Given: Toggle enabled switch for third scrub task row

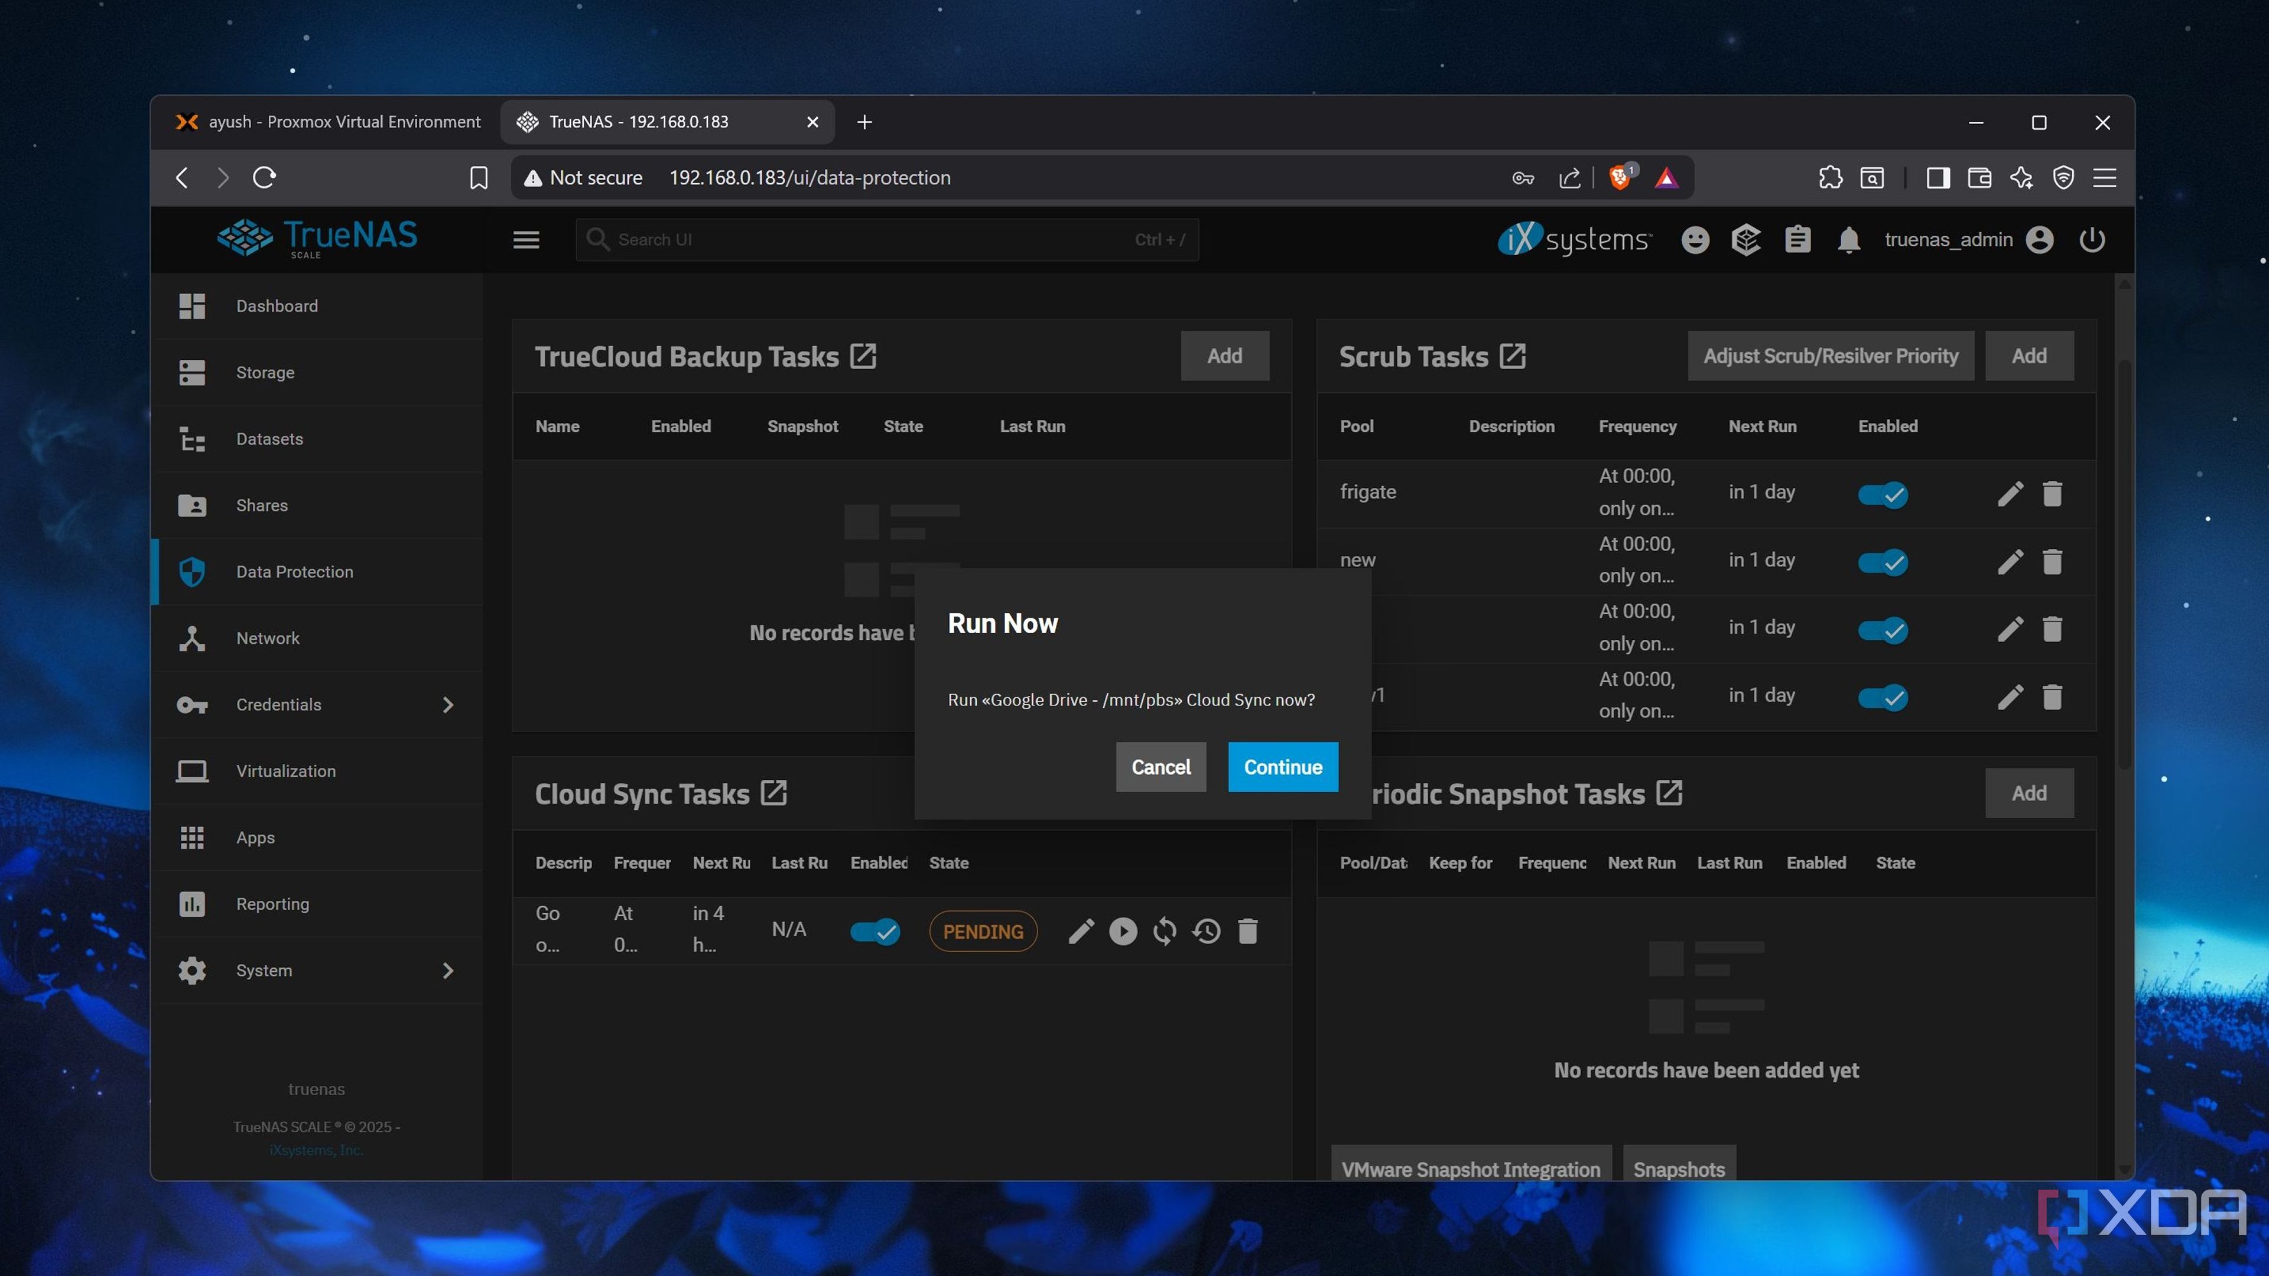Looking at the screenshot, I should [x=1883, y=630].
